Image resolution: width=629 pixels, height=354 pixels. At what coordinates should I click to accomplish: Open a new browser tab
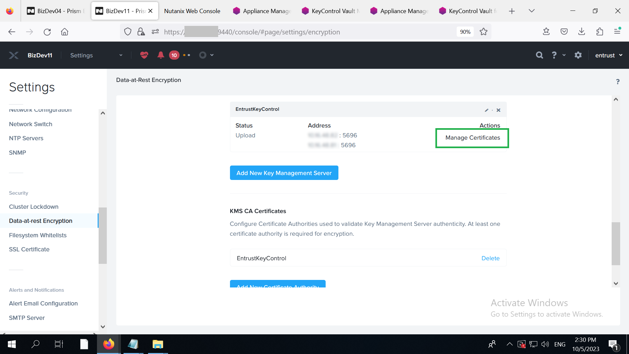tap(512, 11)
